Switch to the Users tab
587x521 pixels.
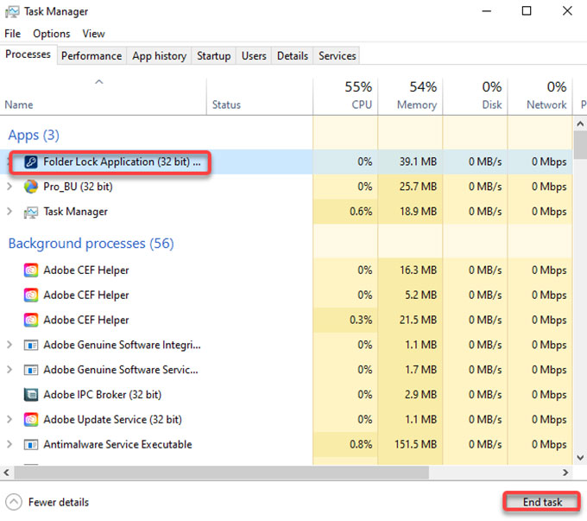coord(254,56)
